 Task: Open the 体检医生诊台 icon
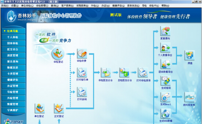(106, 73)
